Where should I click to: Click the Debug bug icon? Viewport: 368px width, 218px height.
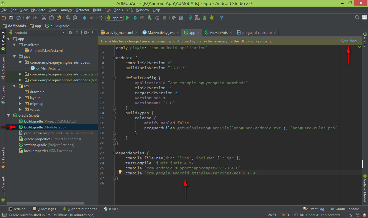135,18
